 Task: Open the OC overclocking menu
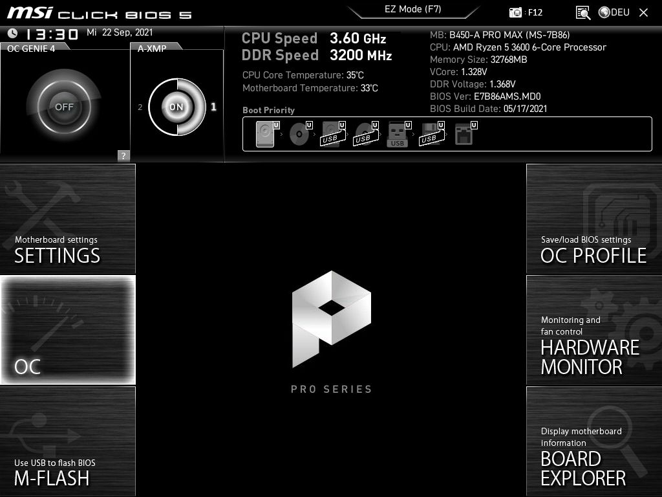point(67,330)
